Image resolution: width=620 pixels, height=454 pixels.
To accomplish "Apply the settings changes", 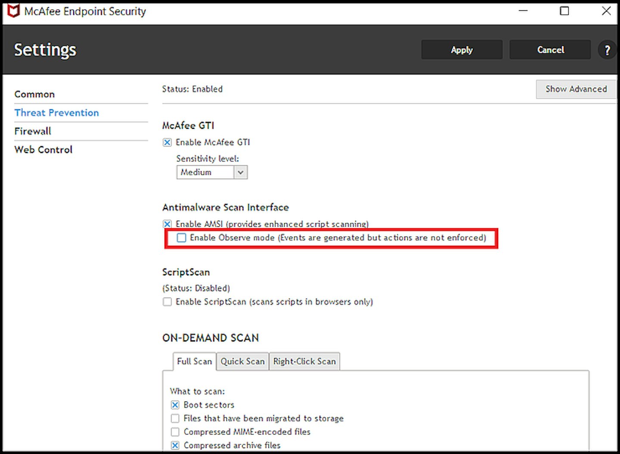I will 462,50.
